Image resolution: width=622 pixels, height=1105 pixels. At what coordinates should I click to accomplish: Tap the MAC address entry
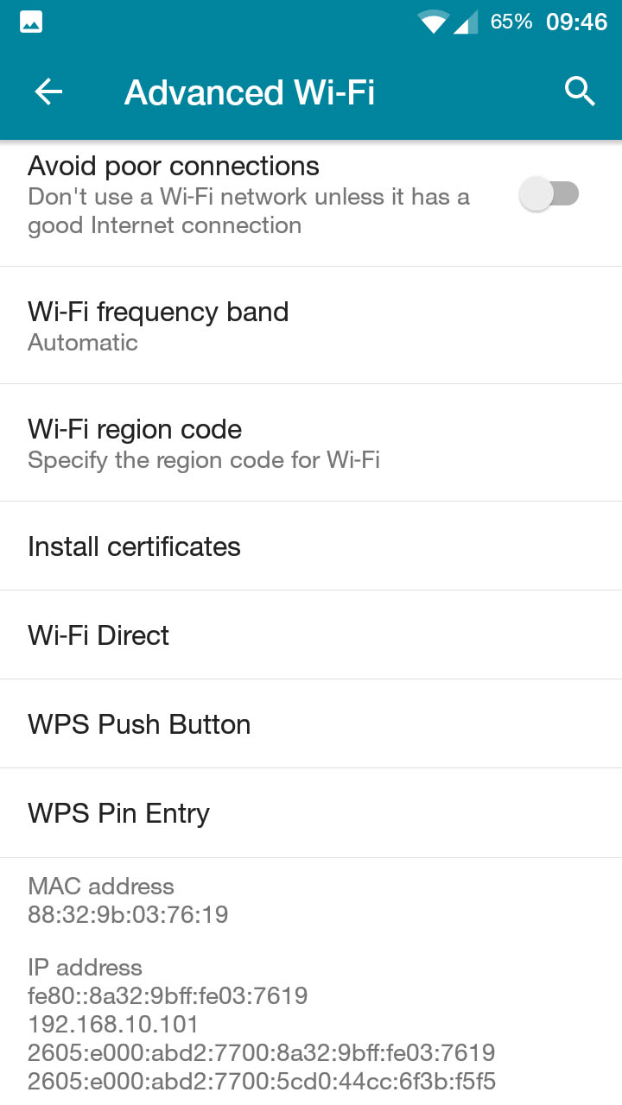coord(127,900)
